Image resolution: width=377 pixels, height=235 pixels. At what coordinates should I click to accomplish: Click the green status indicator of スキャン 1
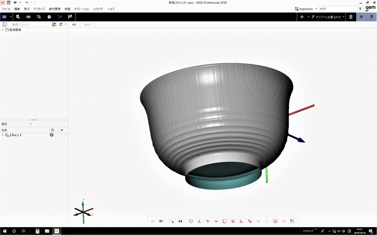click(x=52, y=135)
